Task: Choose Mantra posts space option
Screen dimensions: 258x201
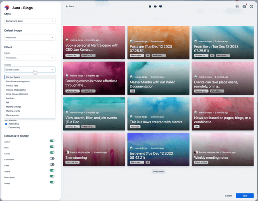Action: [x=30, y=115]
